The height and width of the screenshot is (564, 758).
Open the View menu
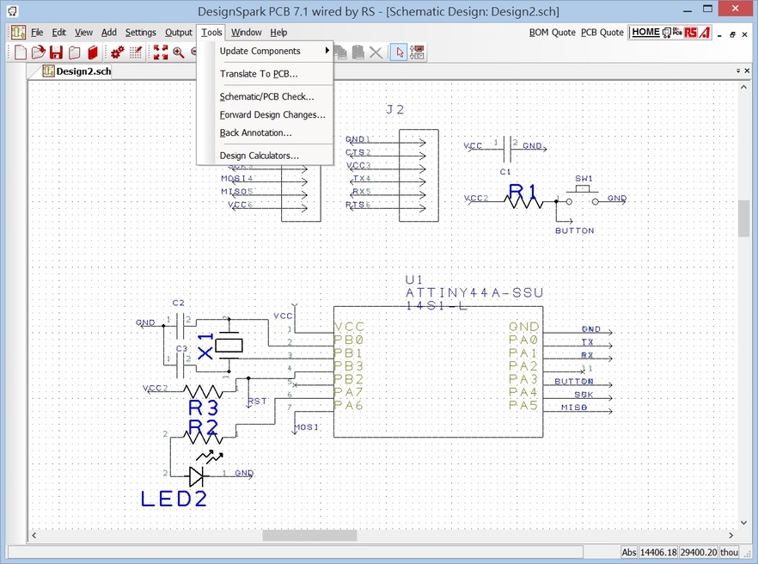[83, 33]
